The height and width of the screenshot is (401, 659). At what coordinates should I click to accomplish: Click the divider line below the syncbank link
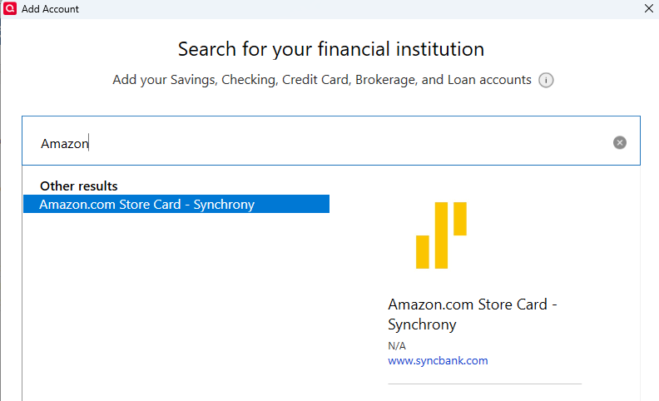484,384
